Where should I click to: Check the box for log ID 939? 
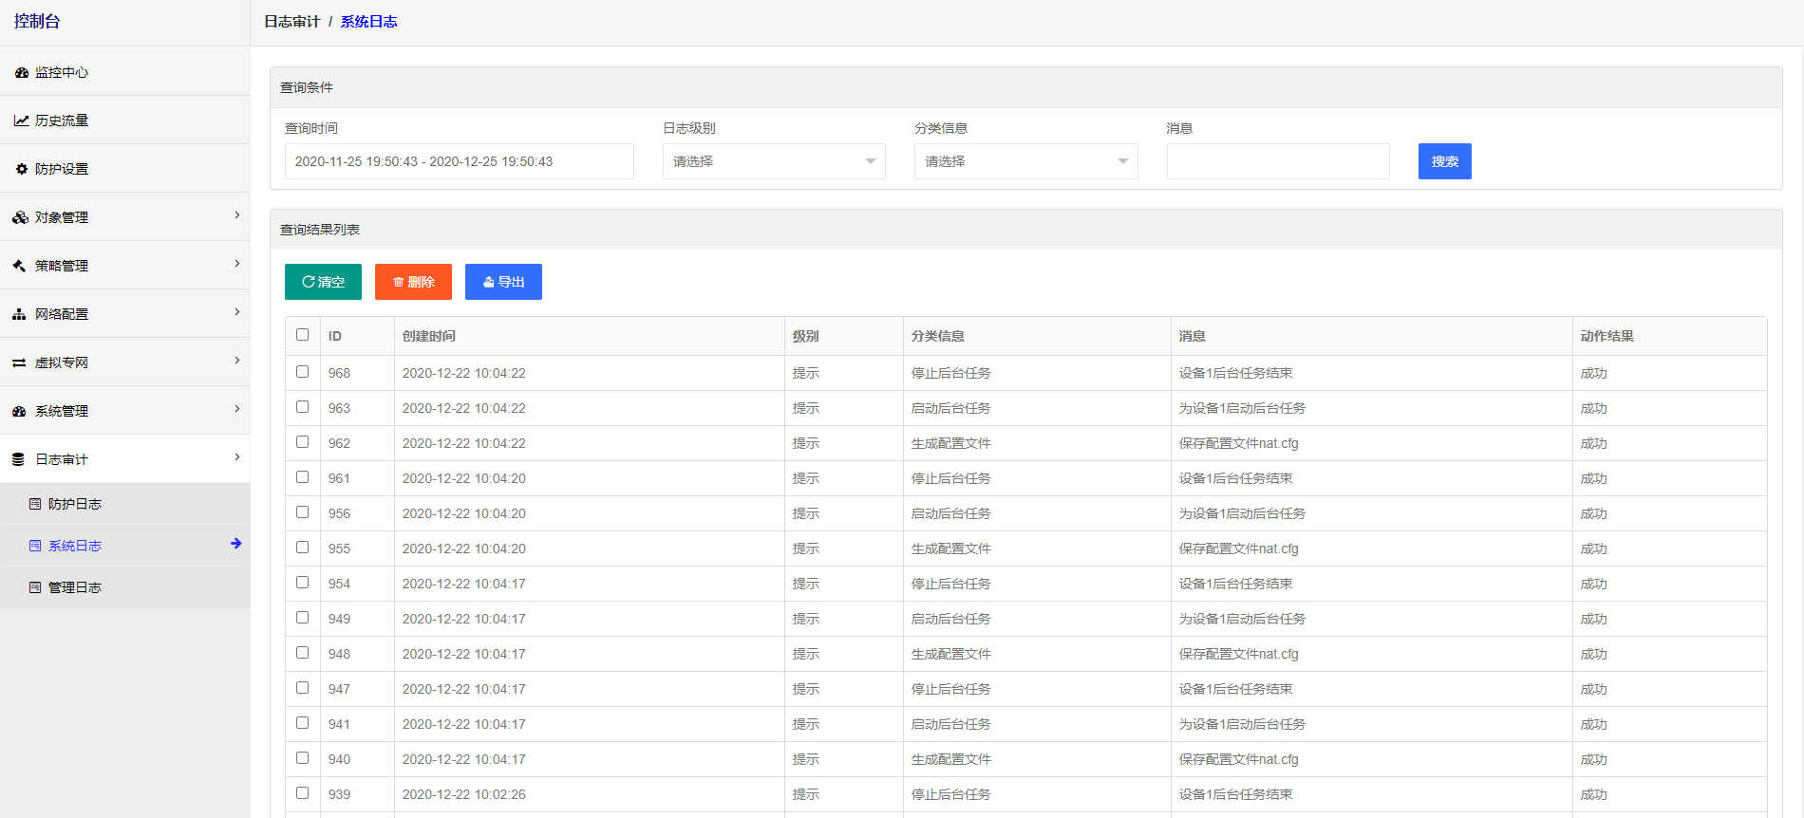click(x=303, y=793)
